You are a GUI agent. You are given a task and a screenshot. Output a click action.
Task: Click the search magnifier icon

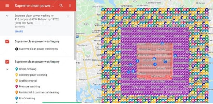point(61,5)
